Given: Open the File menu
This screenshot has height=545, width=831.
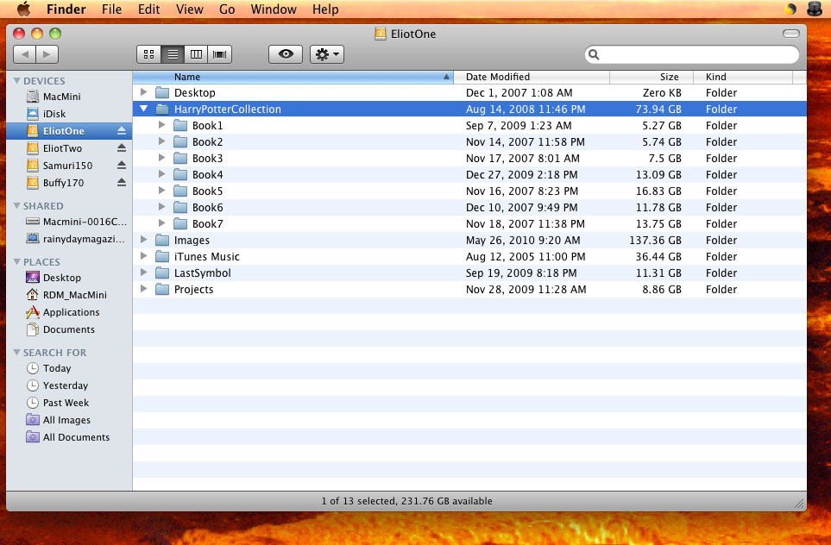Looking at the screenshot, I should tap(112, 9).
